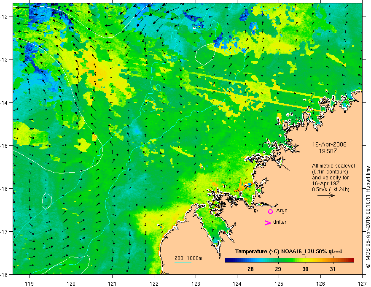Image resolution: width=371 pixels, height=287 pixels.
Task: Select the temperature color bar legend
Action: click(x=289, y=260)
